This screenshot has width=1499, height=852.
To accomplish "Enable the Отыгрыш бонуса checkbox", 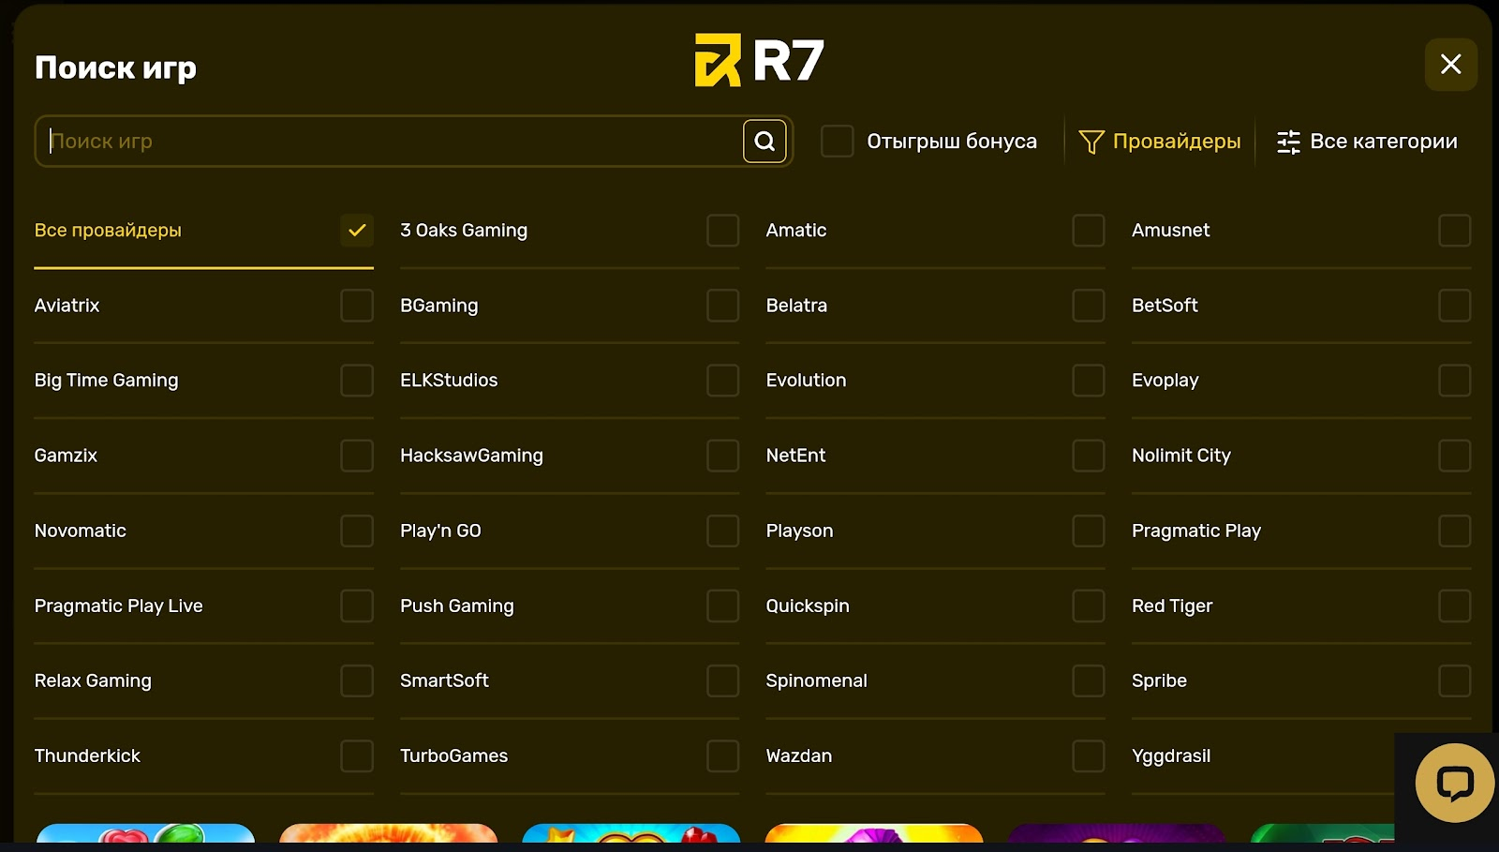I will click(x=837, y=142).
